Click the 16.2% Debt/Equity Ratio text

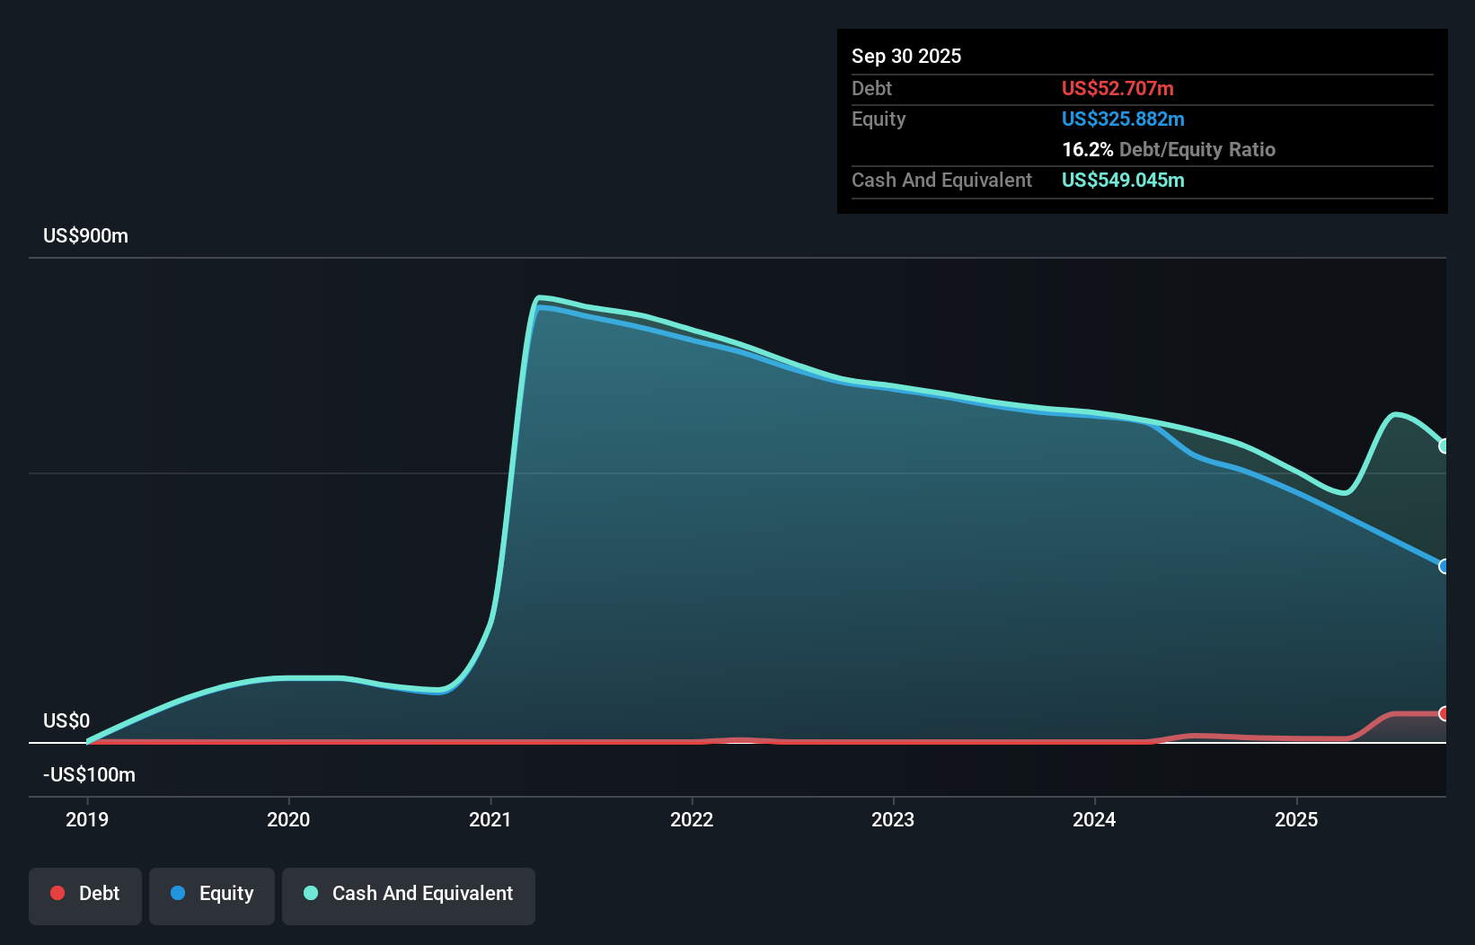(1168, 149)
